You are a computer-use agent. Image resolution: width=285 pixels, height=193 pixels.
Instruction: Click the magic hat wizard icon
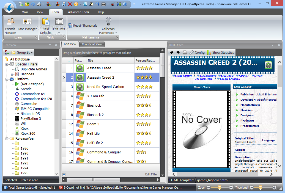coord(113,4)
